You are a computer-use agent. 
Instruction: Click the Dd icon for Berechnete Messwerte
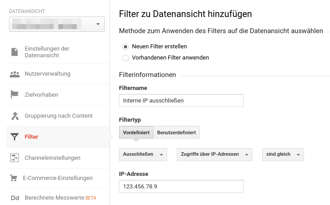tap(15, 198)
